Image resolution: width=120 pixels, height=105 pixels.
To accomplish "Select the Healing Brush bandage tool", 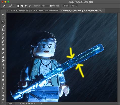I will [x=3, y=41].
